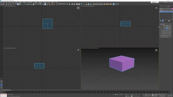Open the Named Selection Sets dropdown
173x97 pixels.
(x=62, y=4)
